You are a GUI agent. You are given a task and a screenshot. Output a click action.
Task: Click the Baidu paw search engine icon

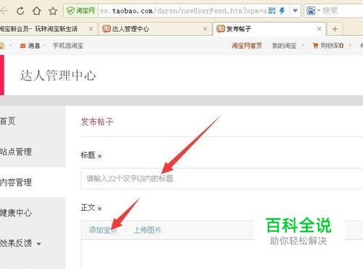click(x=311, y=11)
